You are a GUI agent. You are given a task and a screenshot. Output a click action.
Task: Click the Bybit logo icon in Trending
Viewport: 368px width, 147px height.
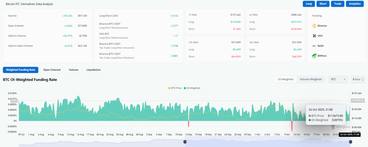[314, 46]
